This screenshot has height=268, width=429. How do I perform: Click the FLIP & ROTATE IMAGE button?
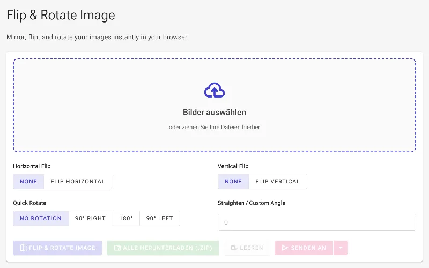tap(57, 248)
